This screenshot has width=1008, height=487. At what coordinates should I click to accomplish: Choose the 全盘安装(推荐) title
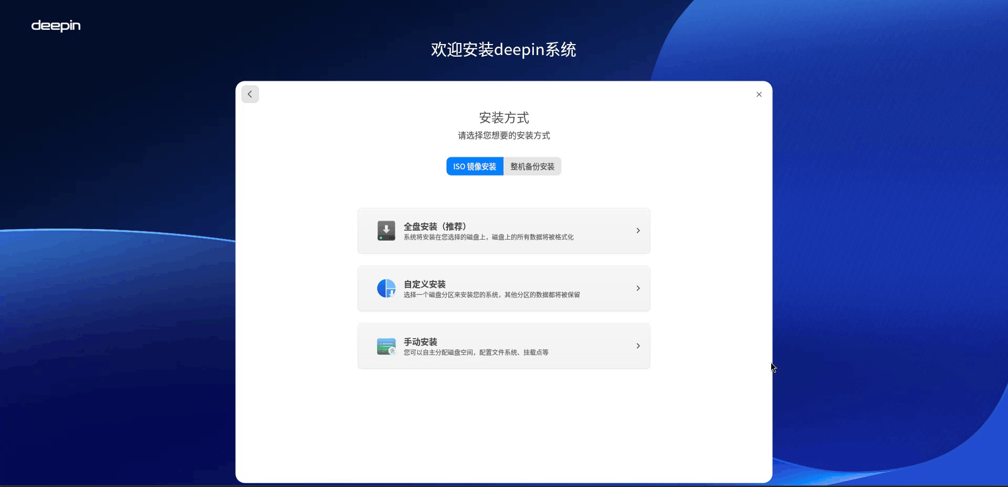coord(436,226)
